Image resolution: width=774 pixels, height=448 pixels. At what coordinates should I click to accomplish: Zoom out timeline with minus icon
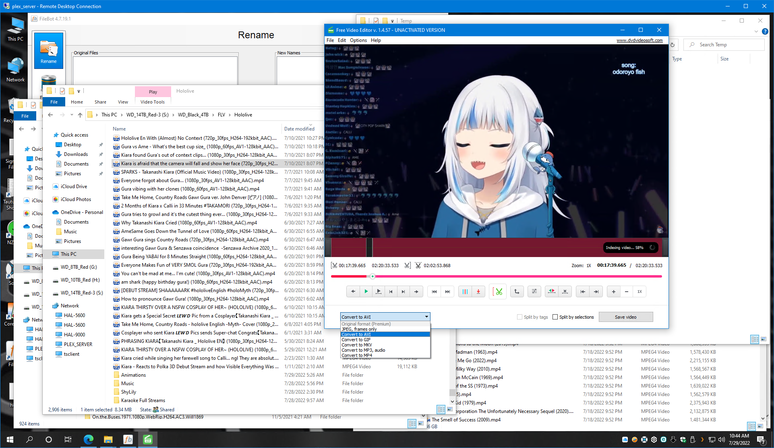627,292
